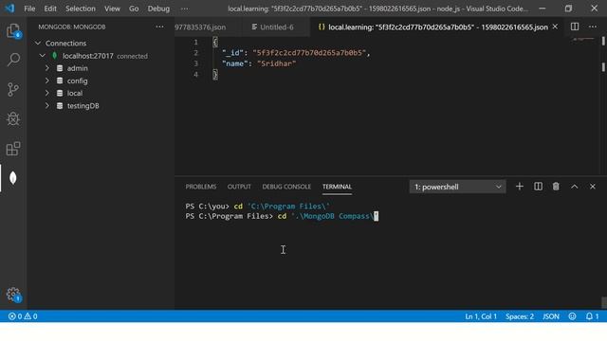Screen dimensions: 607x341
Task: Change indentation via Spaces: 2
Action: (x=519, y=316)
